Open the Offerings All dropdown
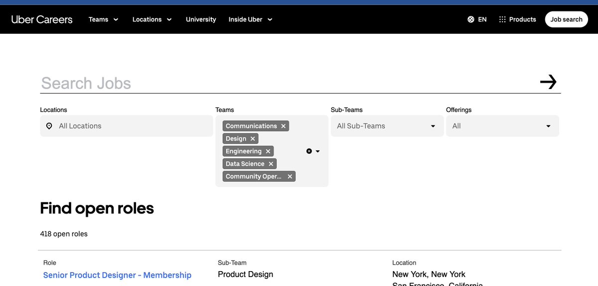Screen dimensions: 598x286 502,126
